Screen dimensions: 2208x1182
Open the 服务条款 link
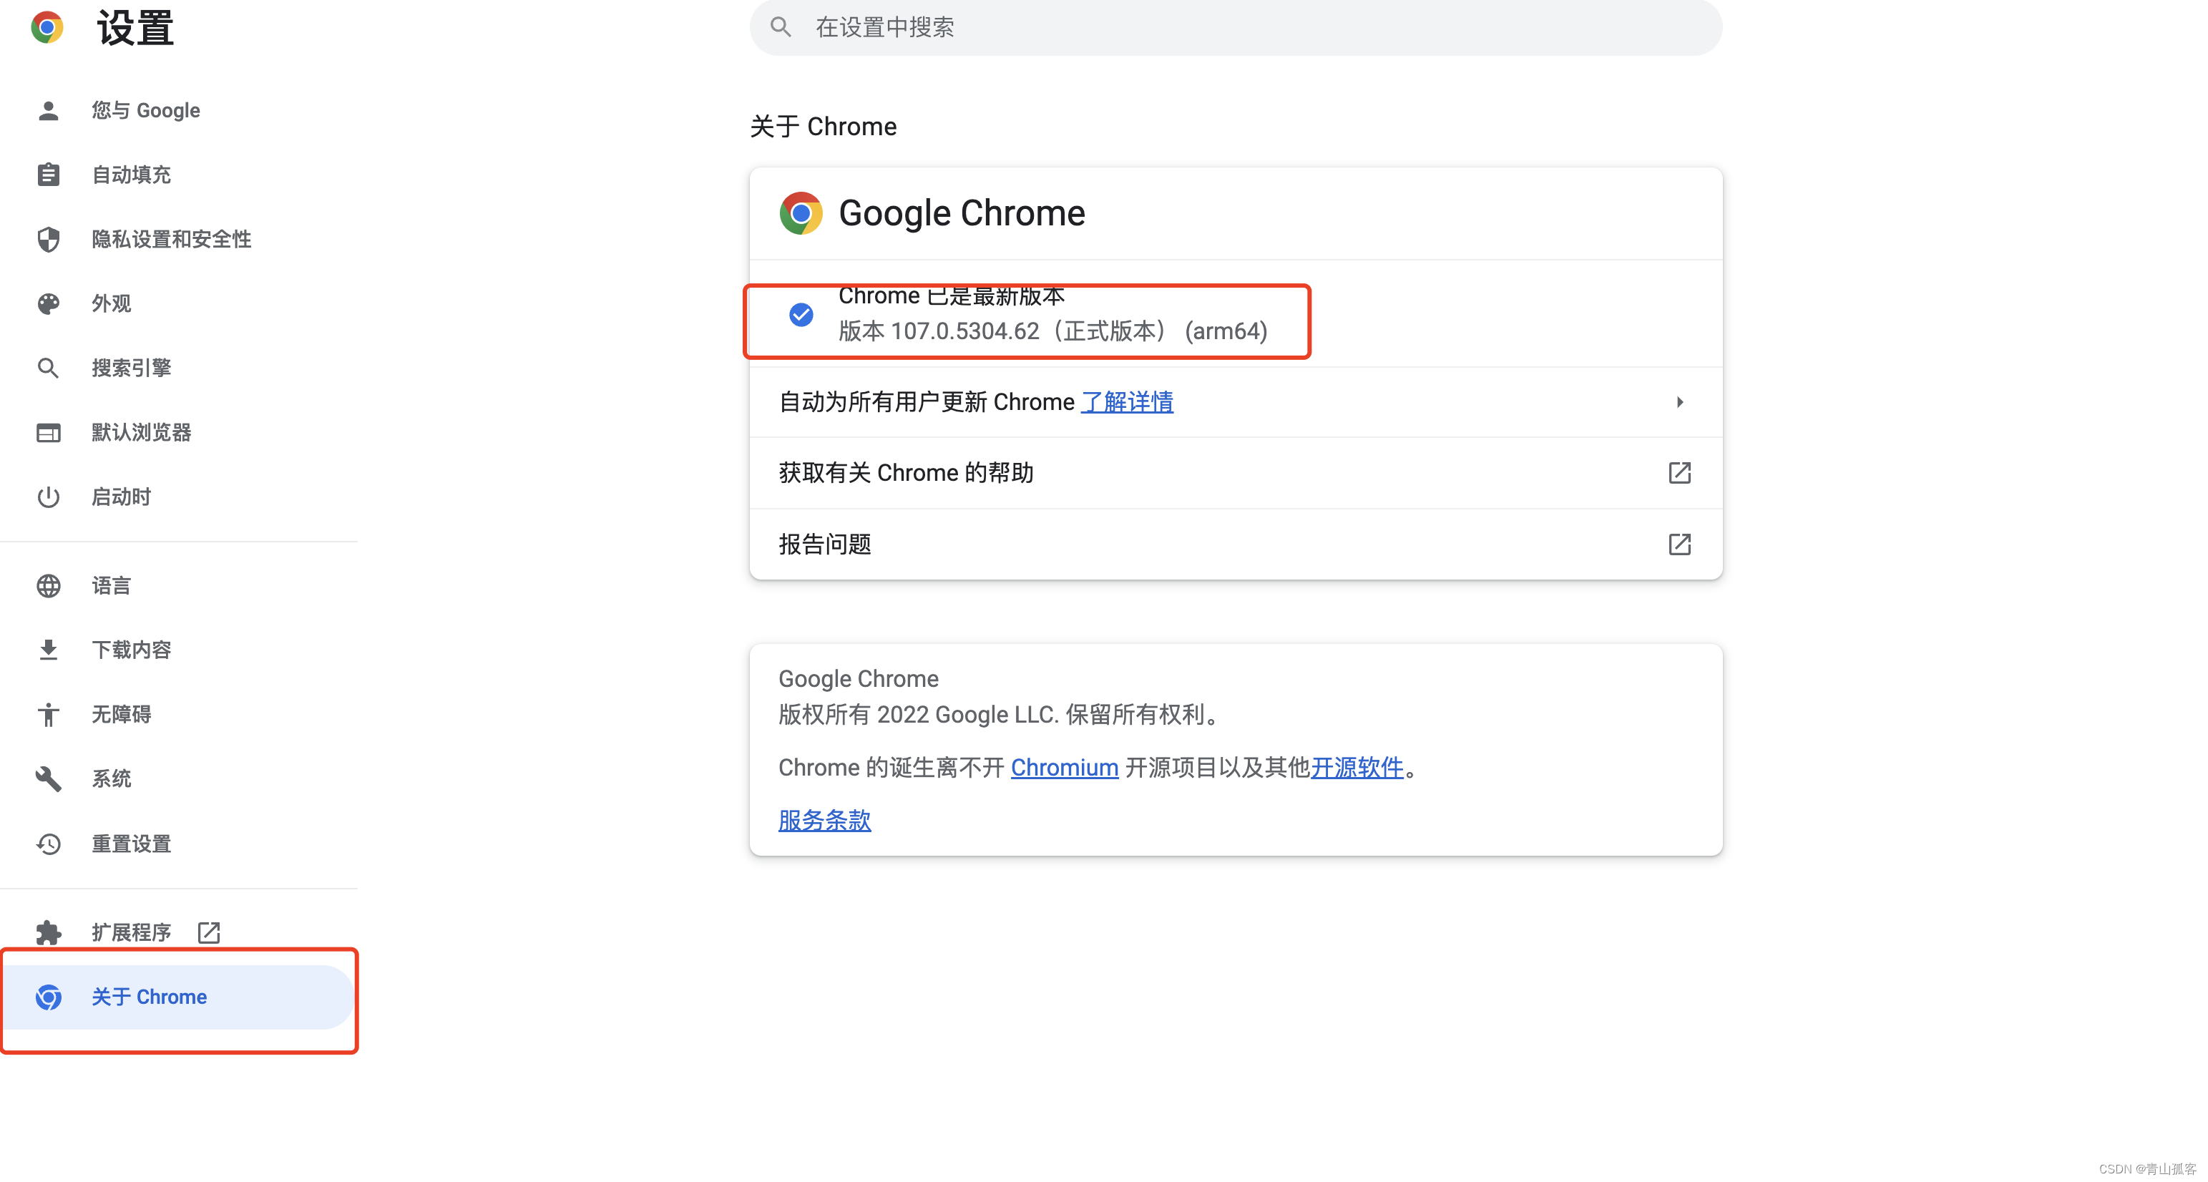click(824, 820)
